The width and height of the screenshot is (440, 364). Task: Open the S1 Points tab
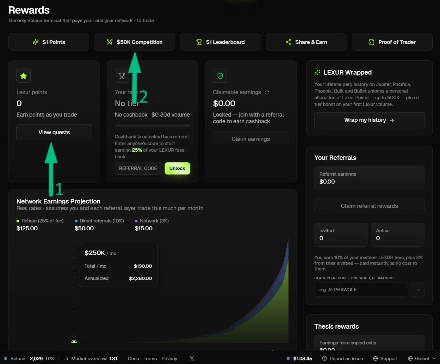point(49,42)
